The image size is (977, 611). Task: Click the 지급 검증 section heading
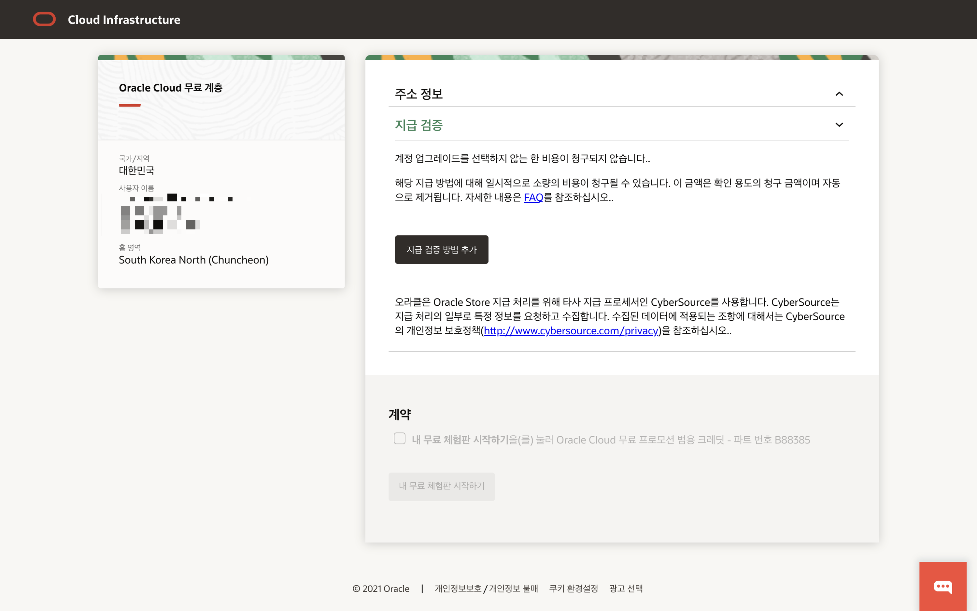(x=419, y=125)
